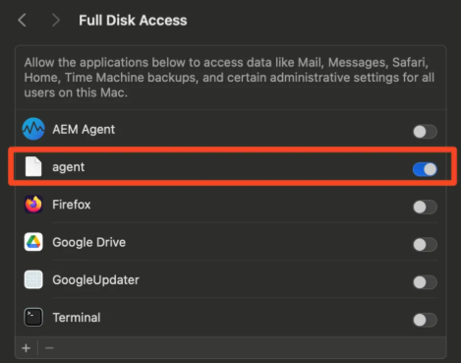The width and height of the screenshot is (461, 363).
Task: Select the Firefox row label
Action: click(72, 205)
